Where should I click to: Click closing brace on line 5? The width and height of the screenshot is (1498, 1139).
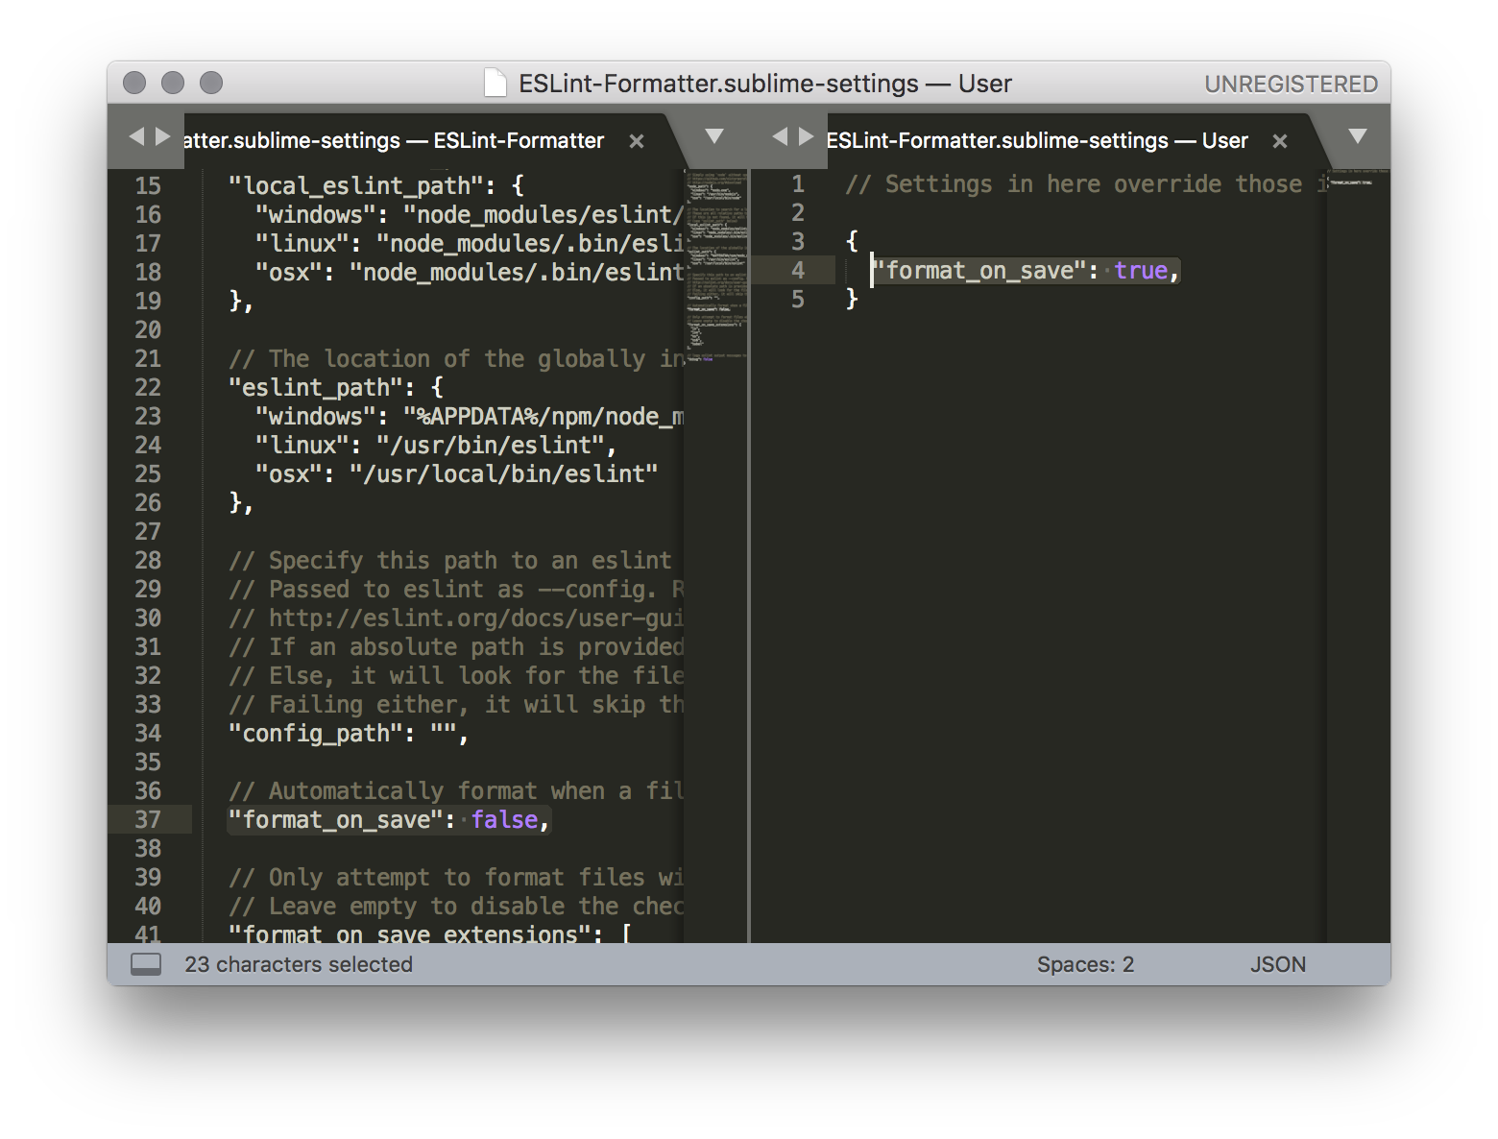852,300
